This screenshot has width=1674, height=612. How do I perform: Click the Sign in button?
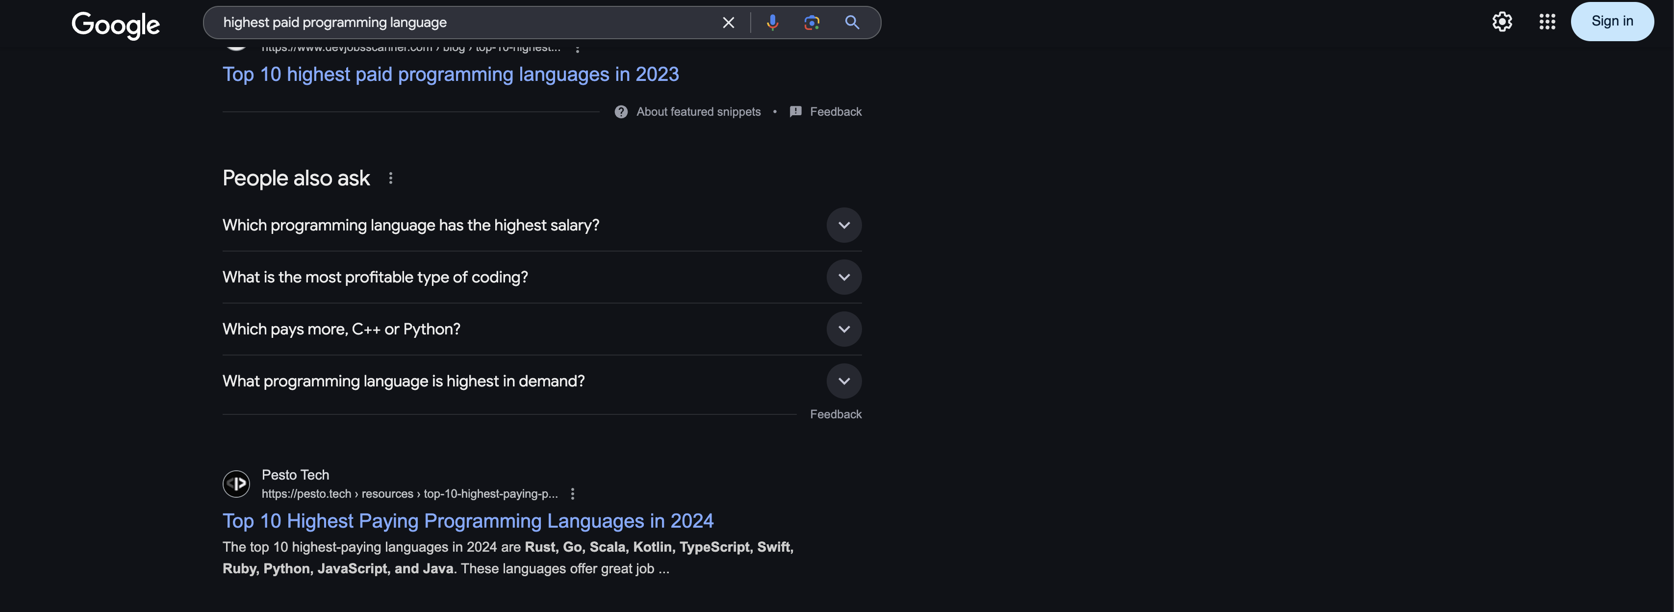click(1612, 21)
